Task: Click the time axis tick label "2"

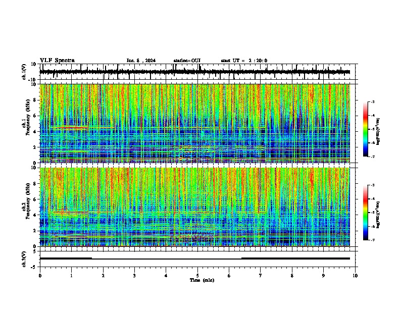Action: (x=103, y=276)
